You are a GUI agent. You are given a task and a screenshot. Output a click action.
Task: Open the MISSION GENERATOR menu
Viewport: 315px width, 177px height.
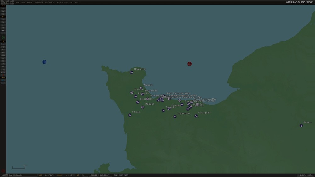[x=65, y=3]
